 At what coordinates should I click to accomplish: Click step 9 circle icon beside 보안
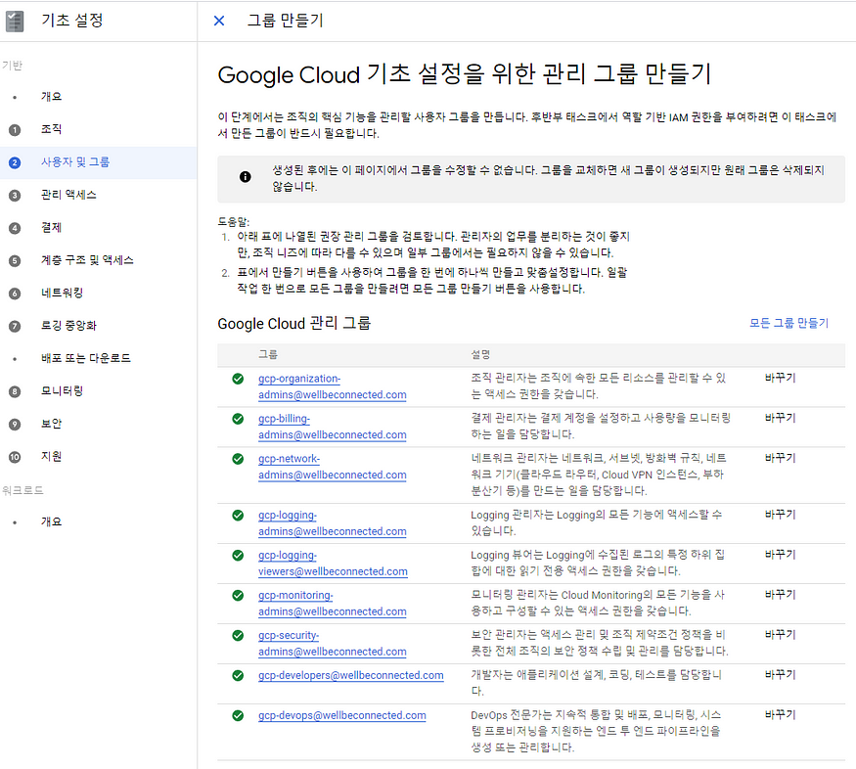[x=15, y=425]
